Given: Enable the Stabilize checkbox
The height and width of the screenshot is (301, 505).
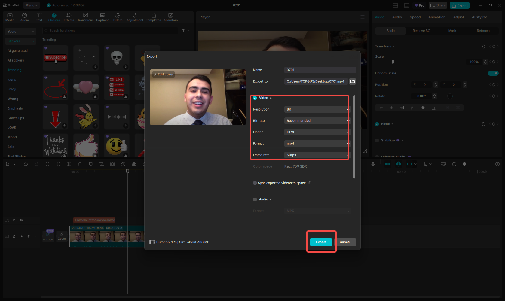Looking at the screenshot, I should [377, 141].
